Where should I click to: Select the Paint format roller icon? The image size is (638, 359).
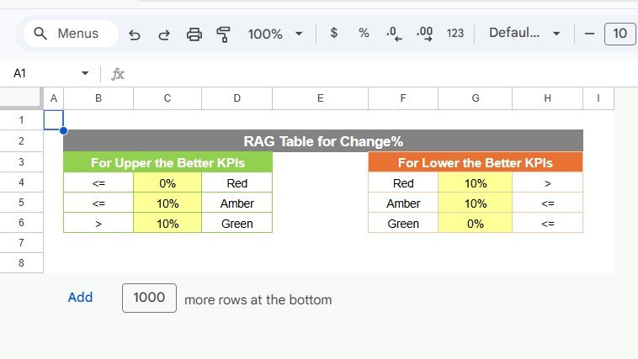224,34
